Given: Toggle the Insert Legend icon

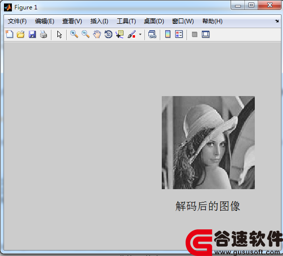Looking at the screenshot, I should (x=179, y=34).
